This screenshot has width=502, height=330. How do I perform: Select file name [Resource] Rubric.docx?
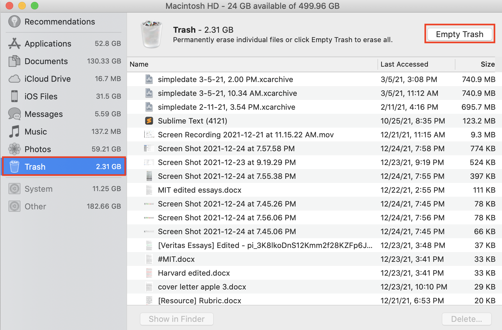(x=199, y=301)
